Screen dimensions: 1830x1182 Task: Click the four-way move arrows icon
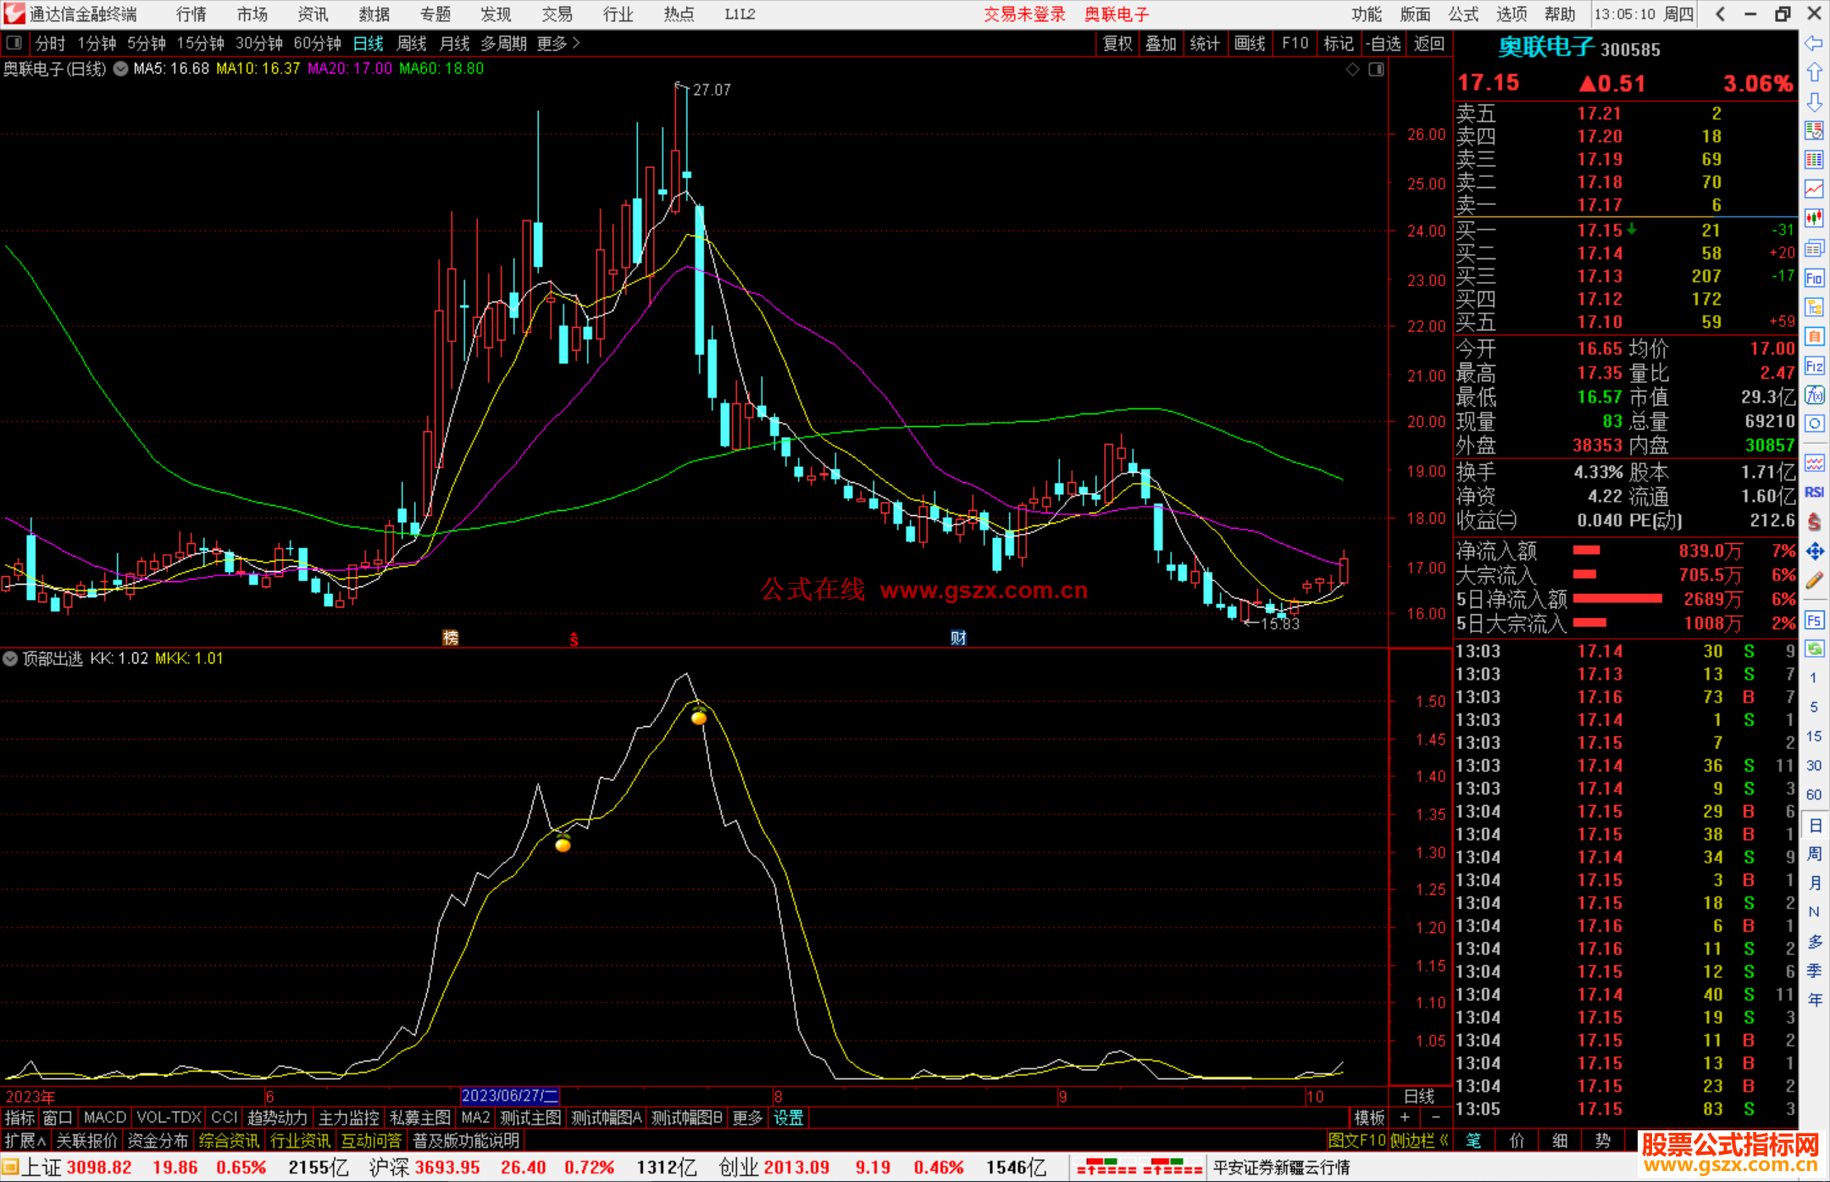pos(1814,552)
